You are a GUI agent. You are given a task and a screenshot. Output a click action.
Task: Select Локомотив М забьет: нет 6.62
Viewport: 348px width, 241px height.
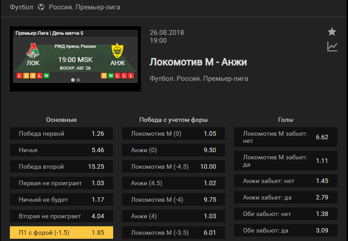click(x=286, y=137)
